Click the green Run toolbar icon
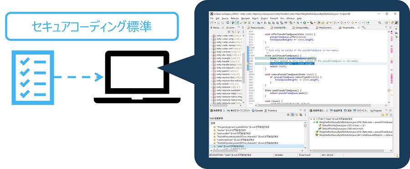This screenshot has height=169, width=410. click(304, 23)
